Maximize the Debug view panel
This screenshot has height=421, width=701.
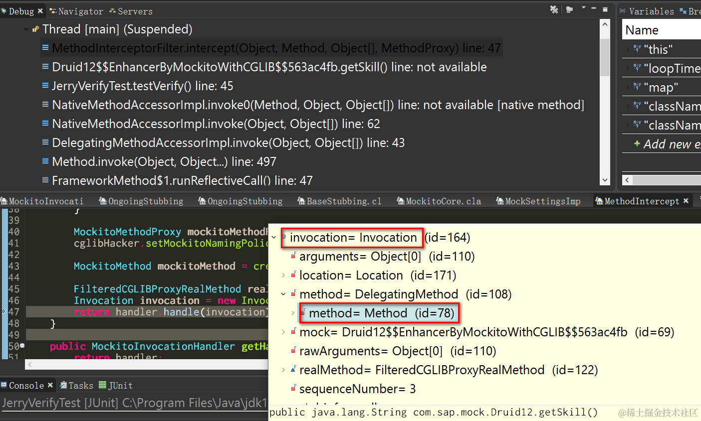(605, 9)
